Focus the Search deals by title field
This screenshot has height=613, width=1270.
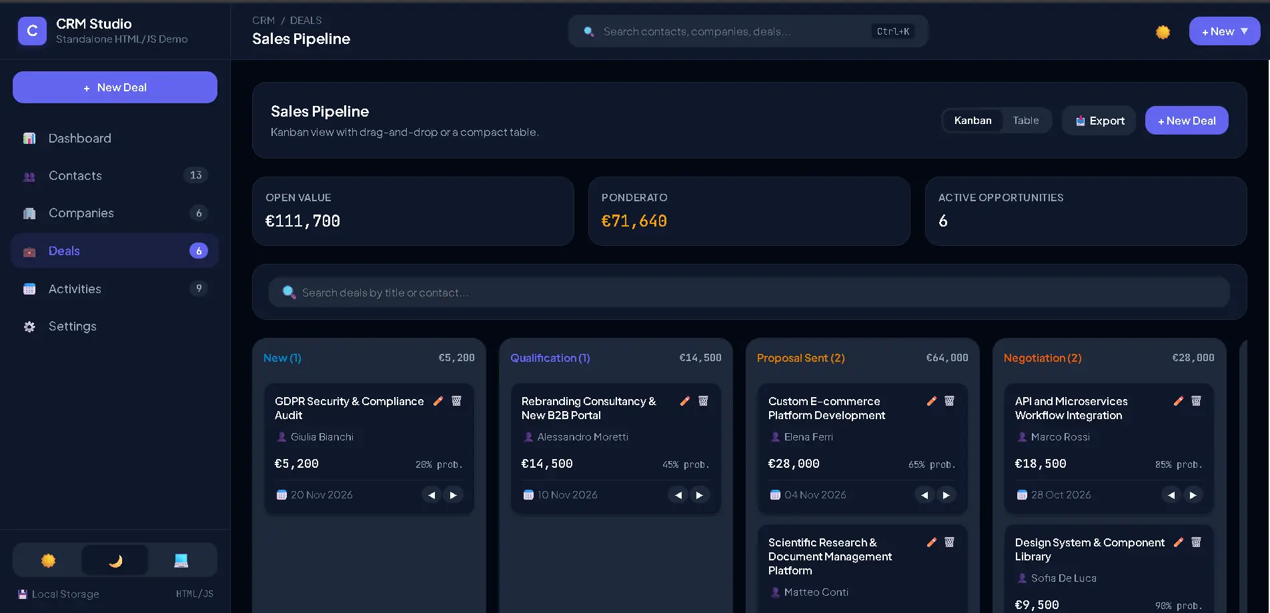tap(749, 293)
